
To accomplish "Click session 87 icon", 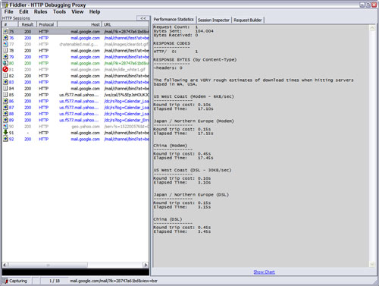I will 5,107.
